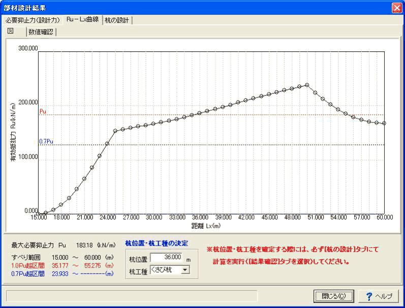Click the blue question mark help icon
405x308 pixels.
[369, 296]
